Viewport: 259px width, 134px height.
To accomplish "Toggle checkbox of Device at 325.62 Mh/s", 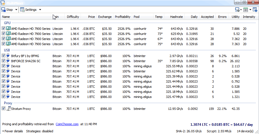I will 3,71.
